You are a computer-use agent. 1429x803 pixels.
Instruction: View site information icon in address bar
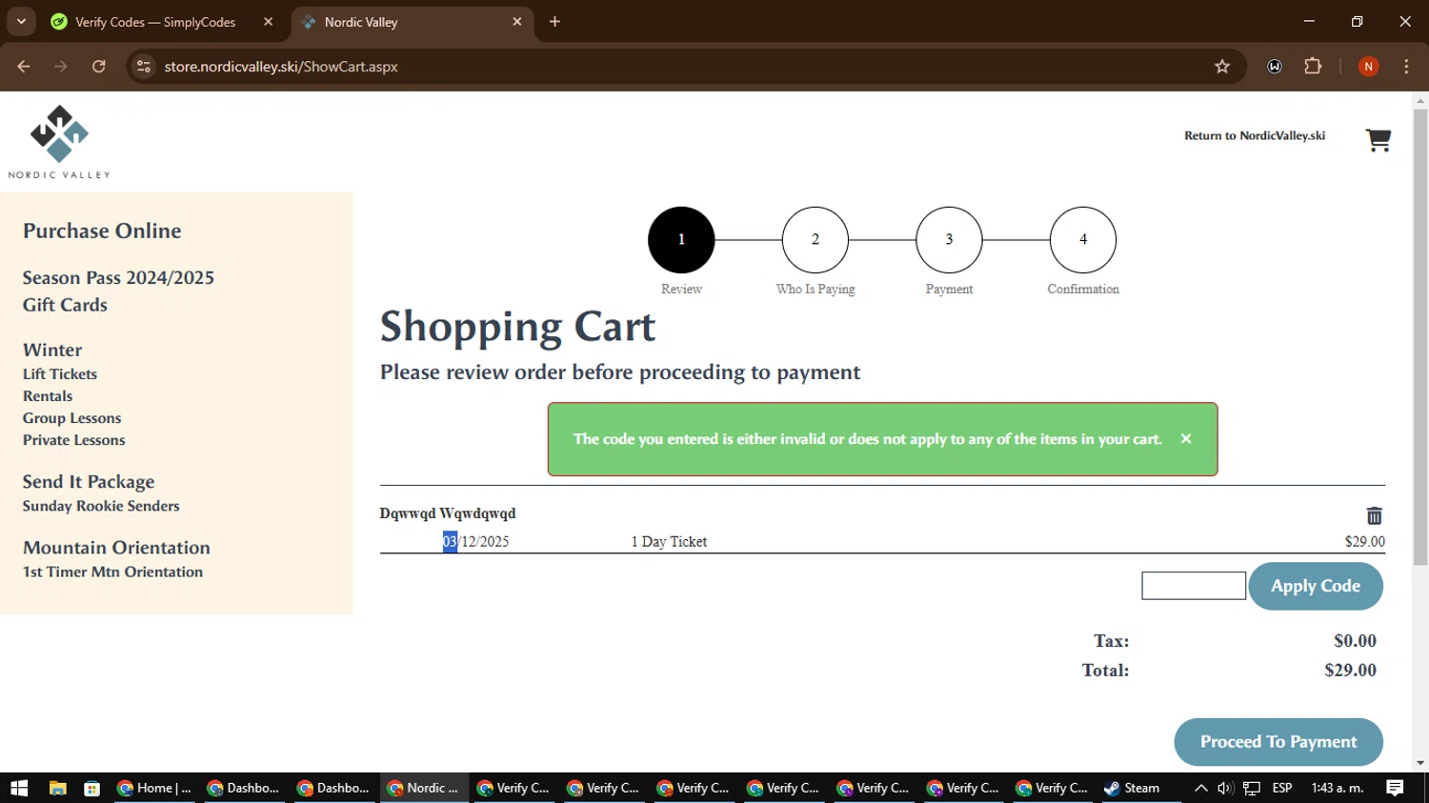click(x=144, y=67)
